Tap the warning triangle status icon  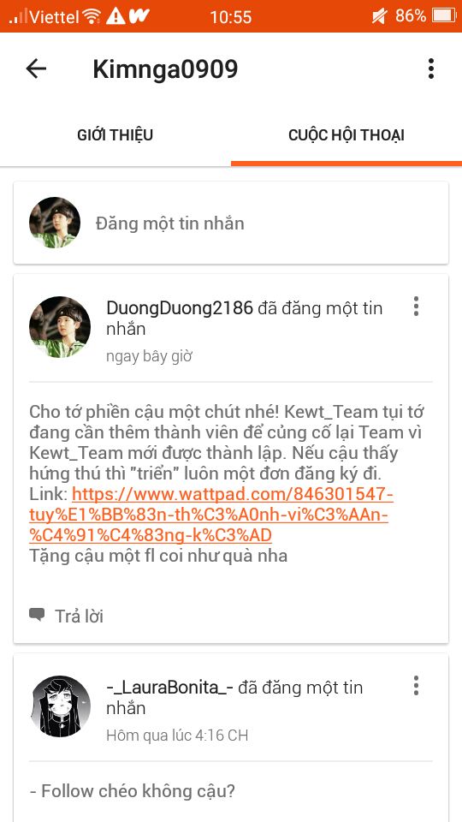115,16
